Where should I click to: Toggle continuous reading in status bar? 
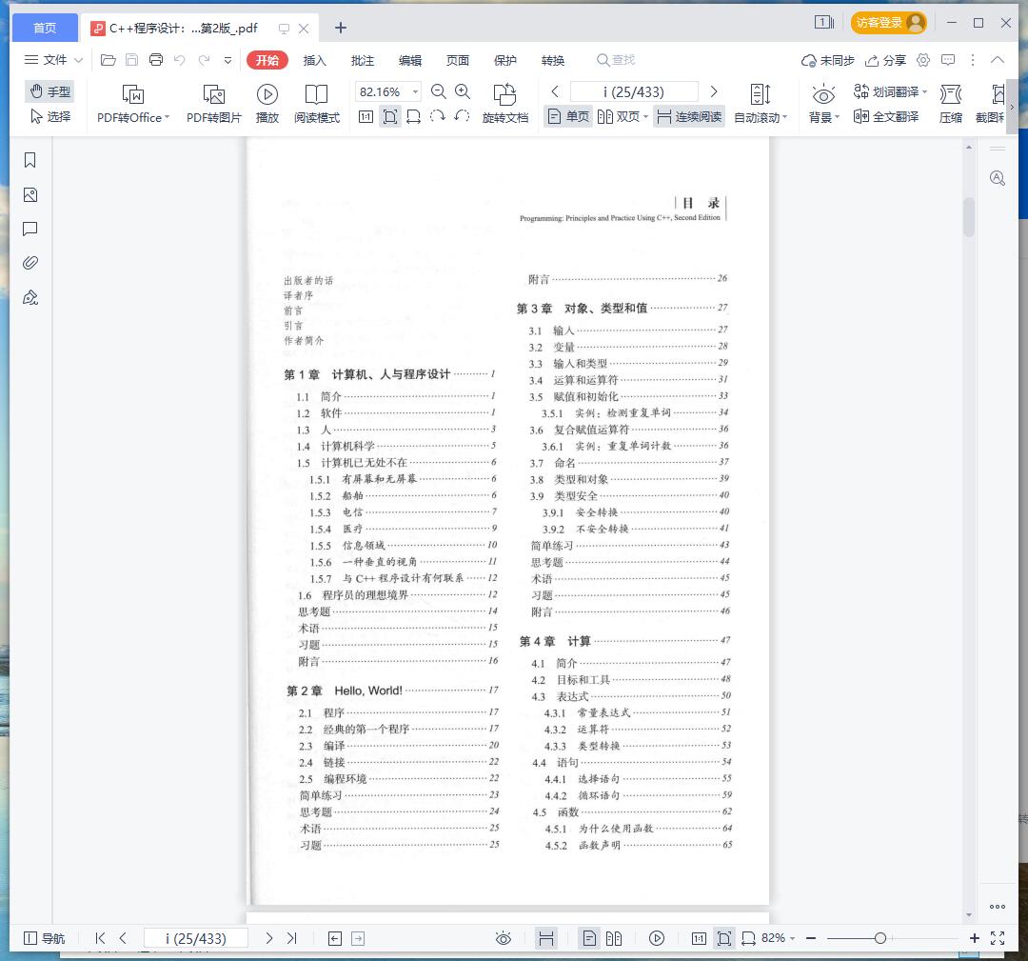click(546, 938)
